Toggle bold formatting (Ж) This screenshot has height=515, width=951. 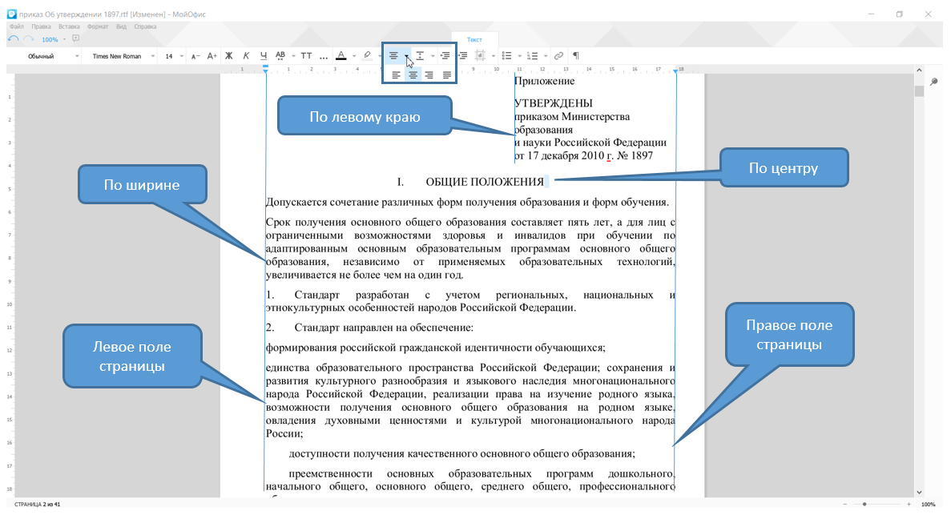click(x=228, y=56)
